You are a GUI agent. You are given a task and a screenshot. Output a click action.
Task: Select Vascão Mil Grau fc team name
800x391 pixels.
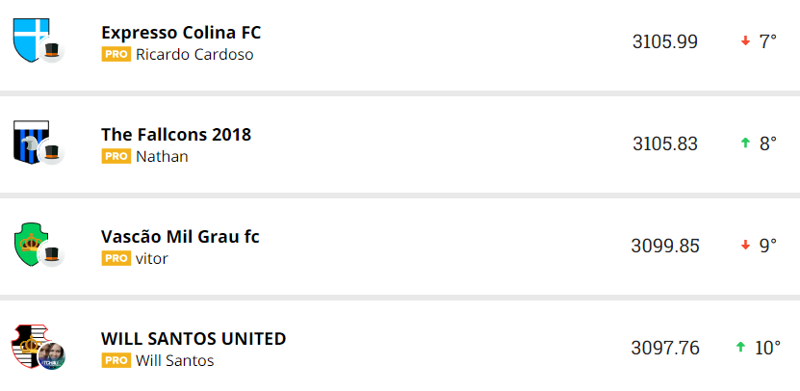[x=180, y=237]
